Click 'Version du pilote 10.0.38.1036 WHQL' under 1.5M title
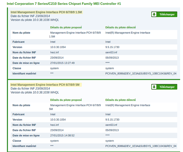The height and width of the screenshot is (152, 183). pos(35,20)
